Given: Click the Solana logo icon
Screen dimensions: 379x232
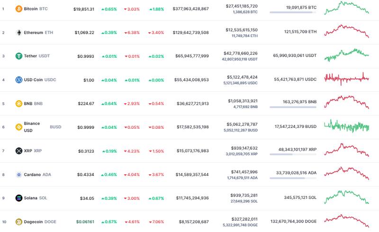Looking at the screenshot, I should (x=19, y=198).
